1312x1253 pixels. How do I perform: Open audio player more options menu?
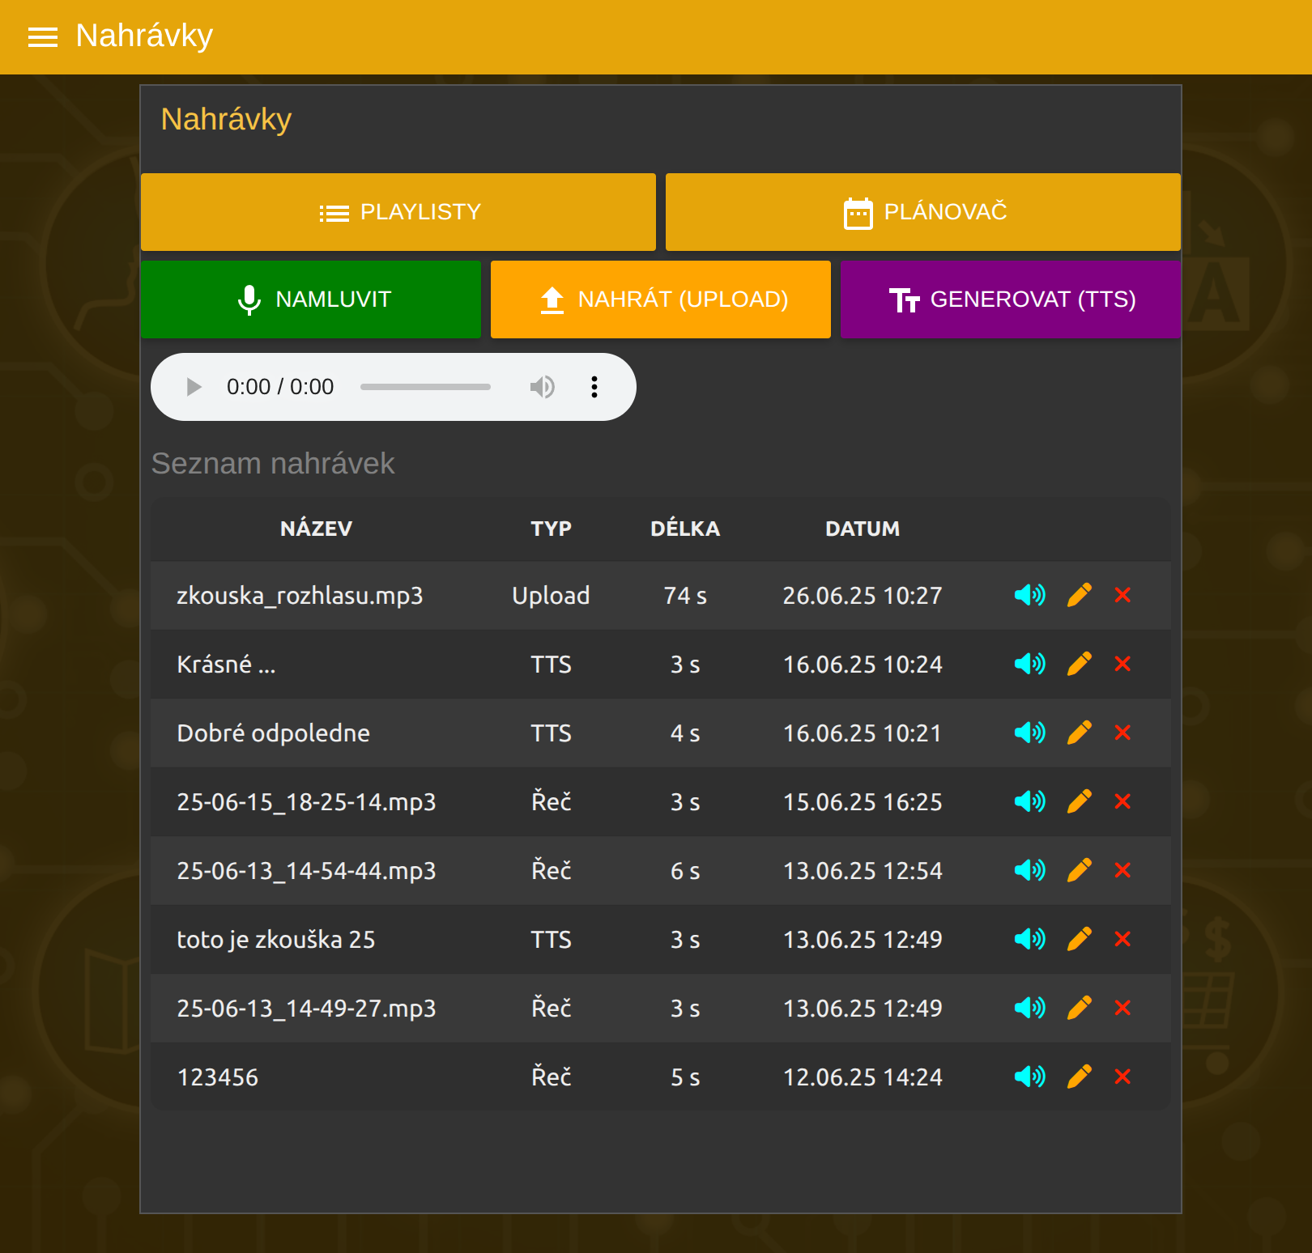point(594,387)
